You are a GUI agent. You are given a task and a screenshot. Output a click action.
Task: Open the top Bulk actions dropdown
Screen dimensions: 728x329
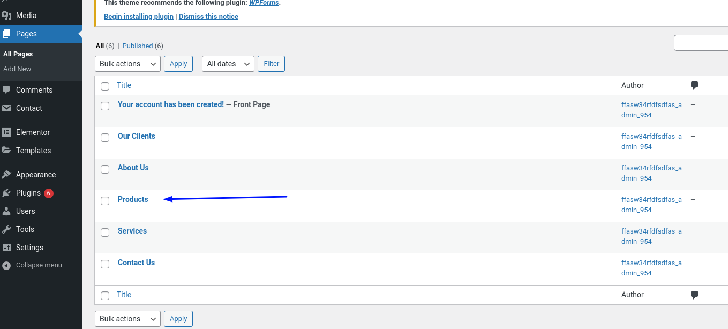coord(127,64)
